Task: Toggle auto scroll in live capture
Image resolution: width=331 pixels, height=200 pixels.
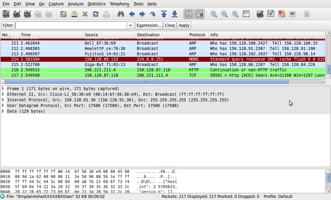Action: coord(199,14)
